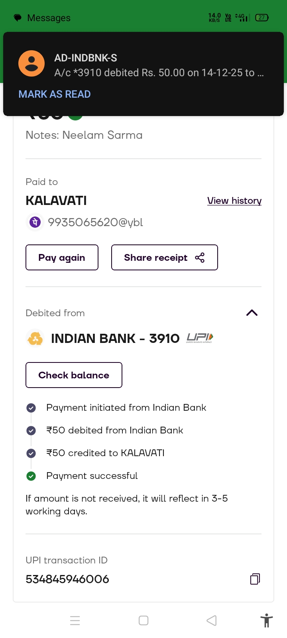Tap the UPI logo next to the bank name
The image size is (287, 638).
200,338
